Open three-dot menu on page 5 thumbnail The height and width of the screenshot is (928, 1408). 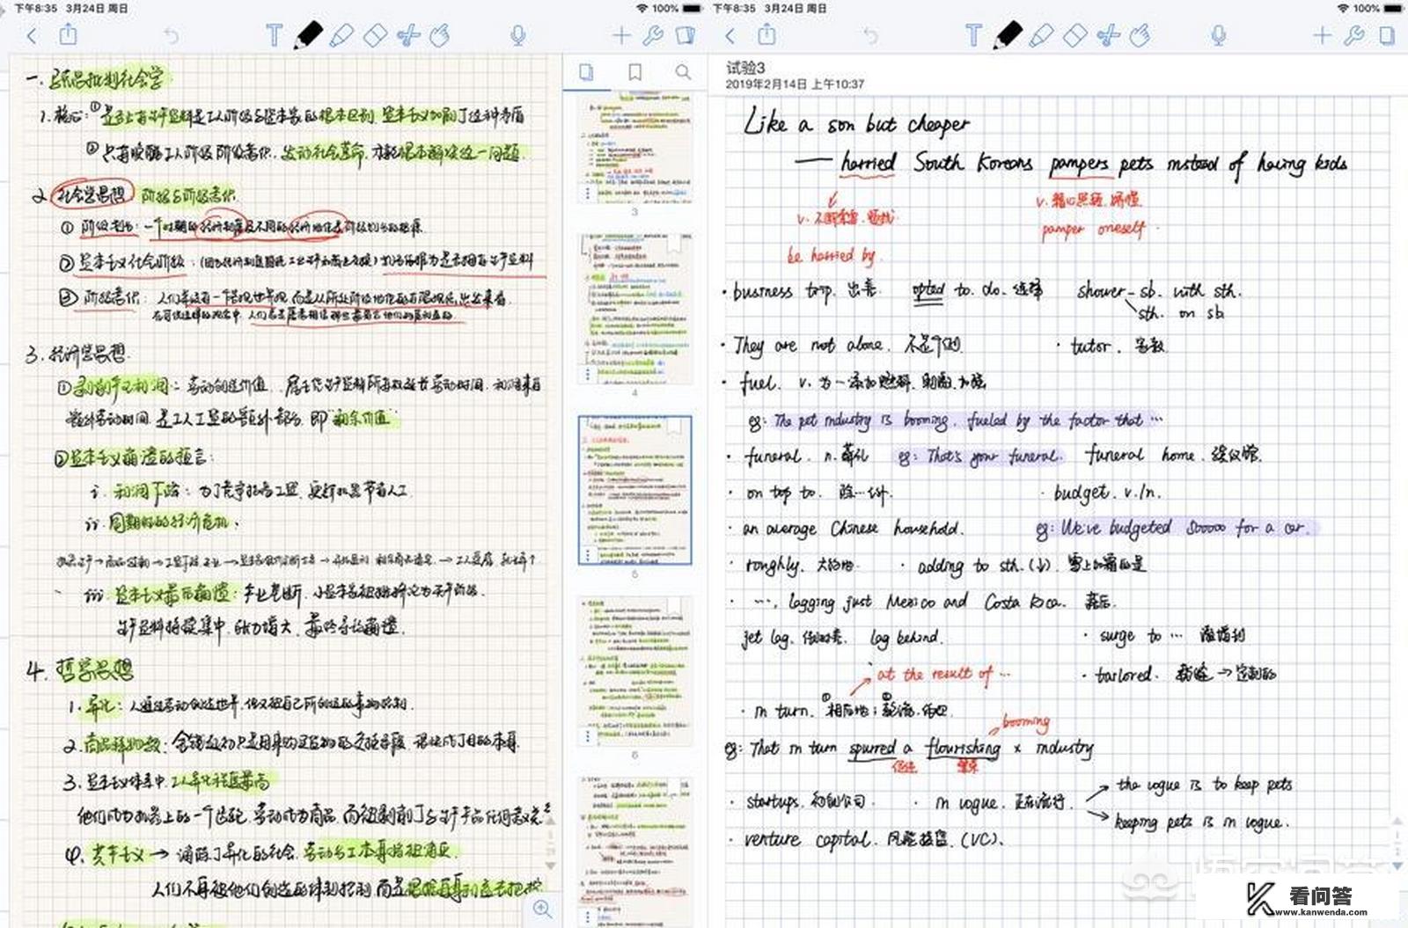click(588, 554)
